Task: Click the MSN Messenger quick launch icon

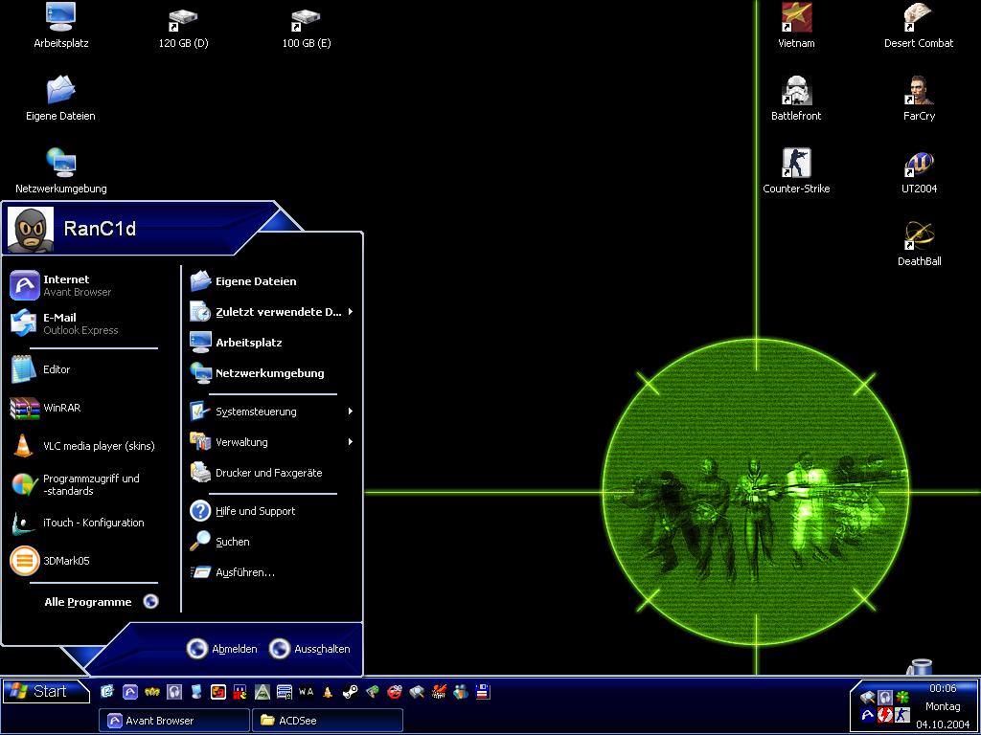Action: pyautogui.click(x=461, y=692)
